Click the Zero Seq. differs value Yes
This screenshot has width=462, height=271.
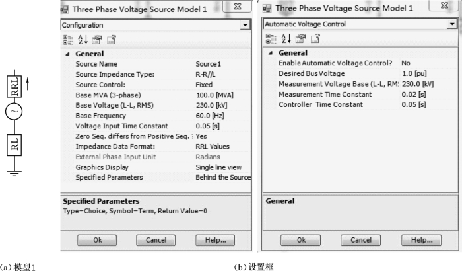(222, 135)
